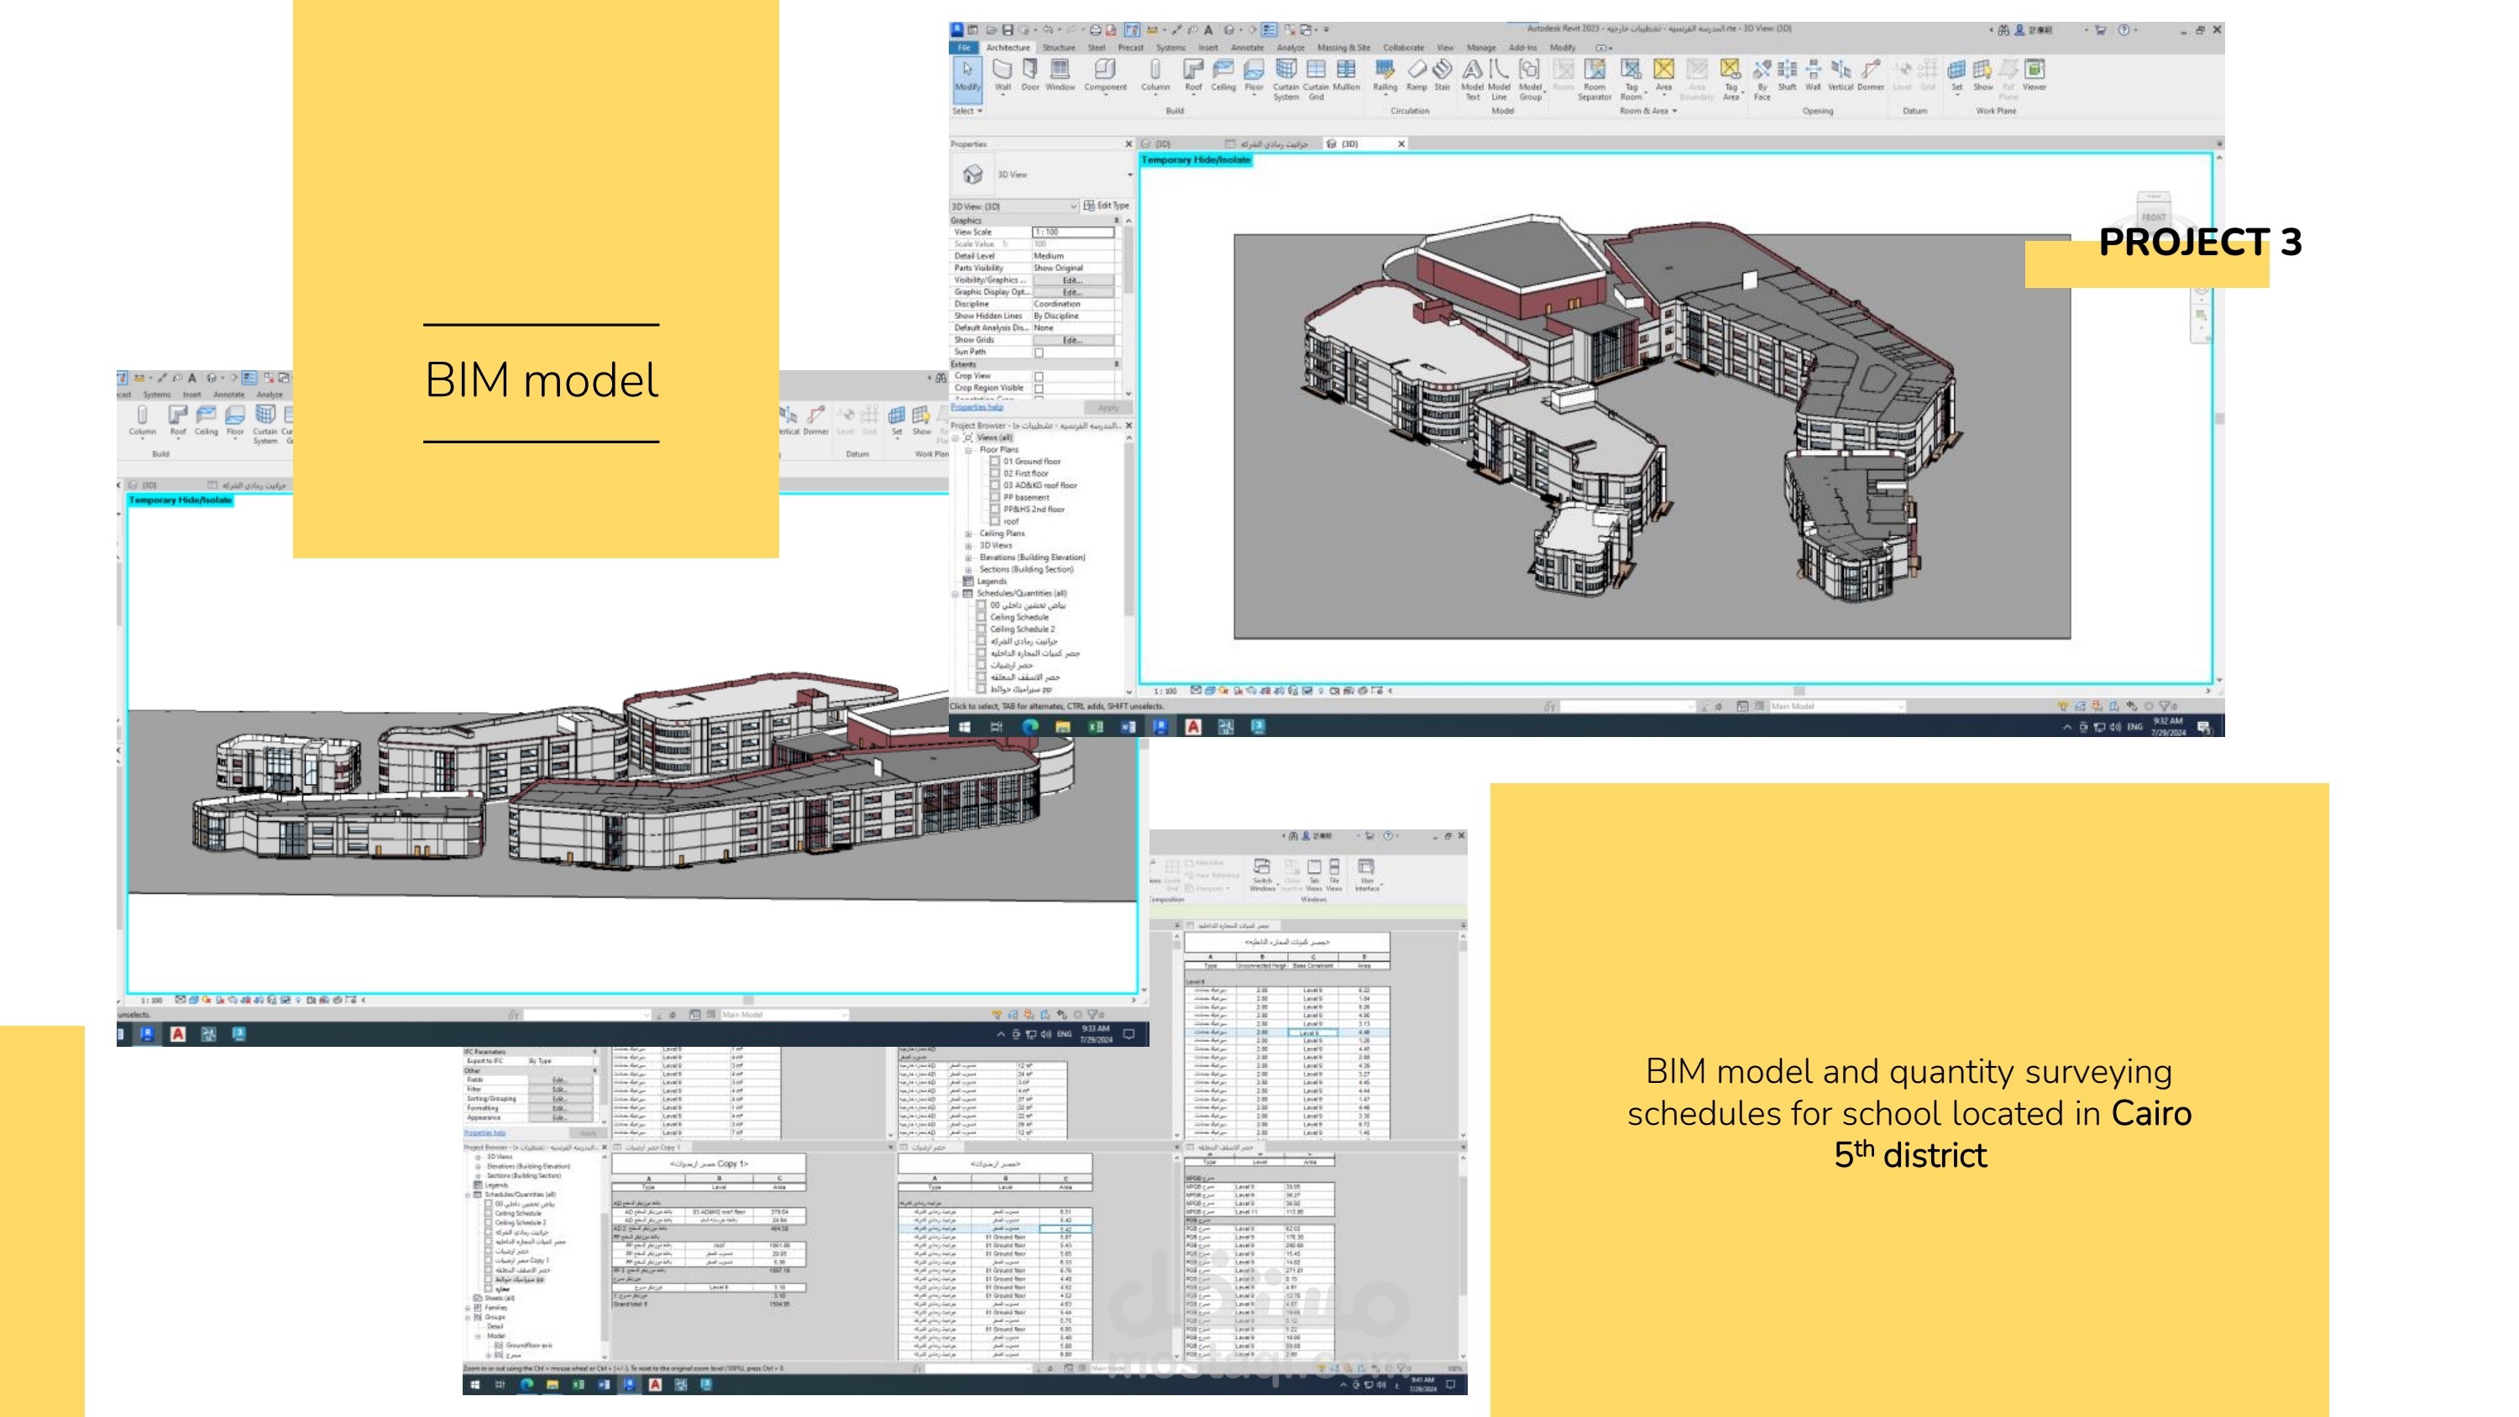
Task: Click Edit button for Visibility/Graphics
Action: (1073, 280)
